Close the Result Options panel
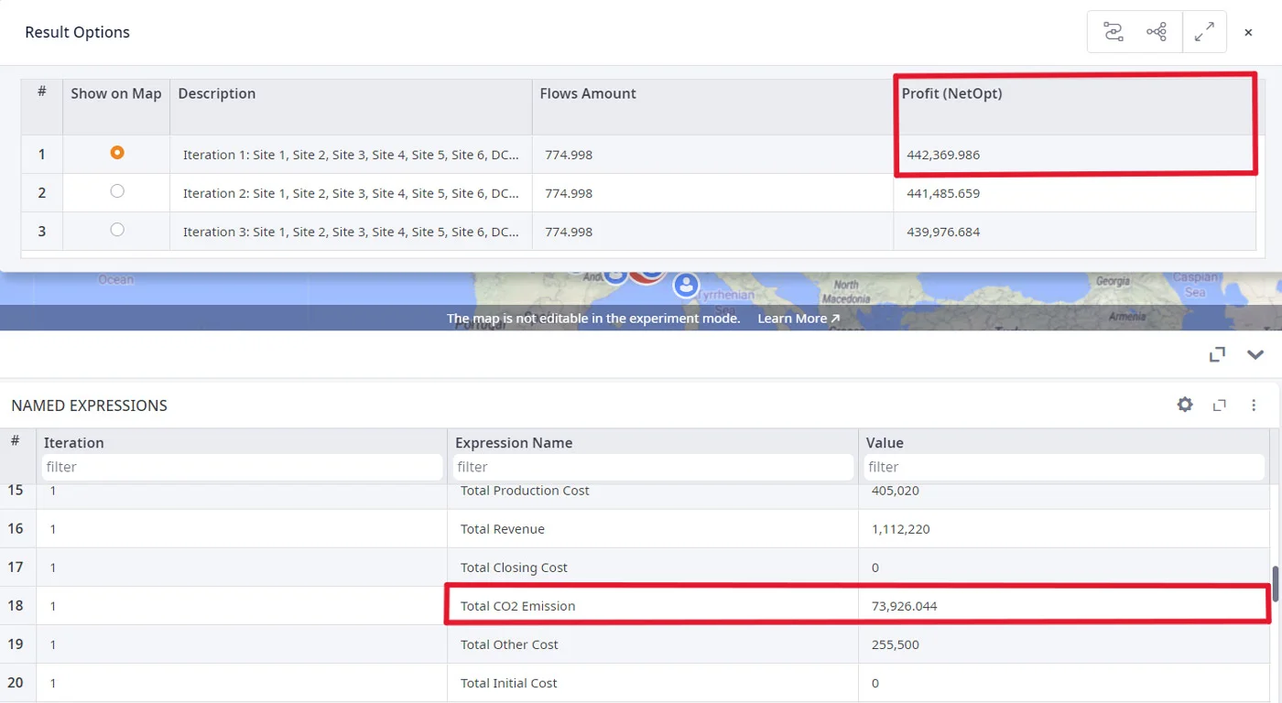Viewport: 1282px width, 703px height. [1248, 33]
